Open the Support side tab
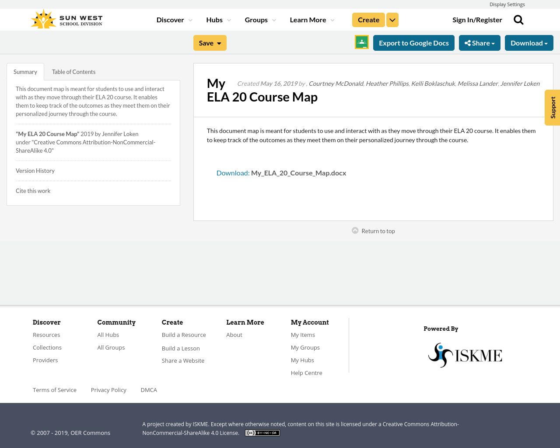This screenshot has height=448, width=560. (552, 108)
